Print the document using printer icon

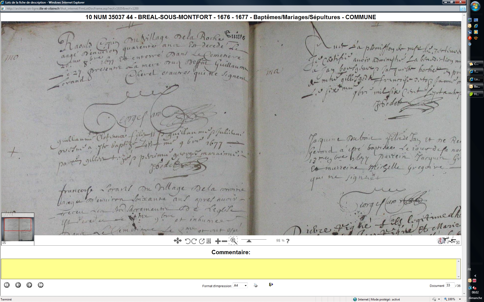pos(256,285)
